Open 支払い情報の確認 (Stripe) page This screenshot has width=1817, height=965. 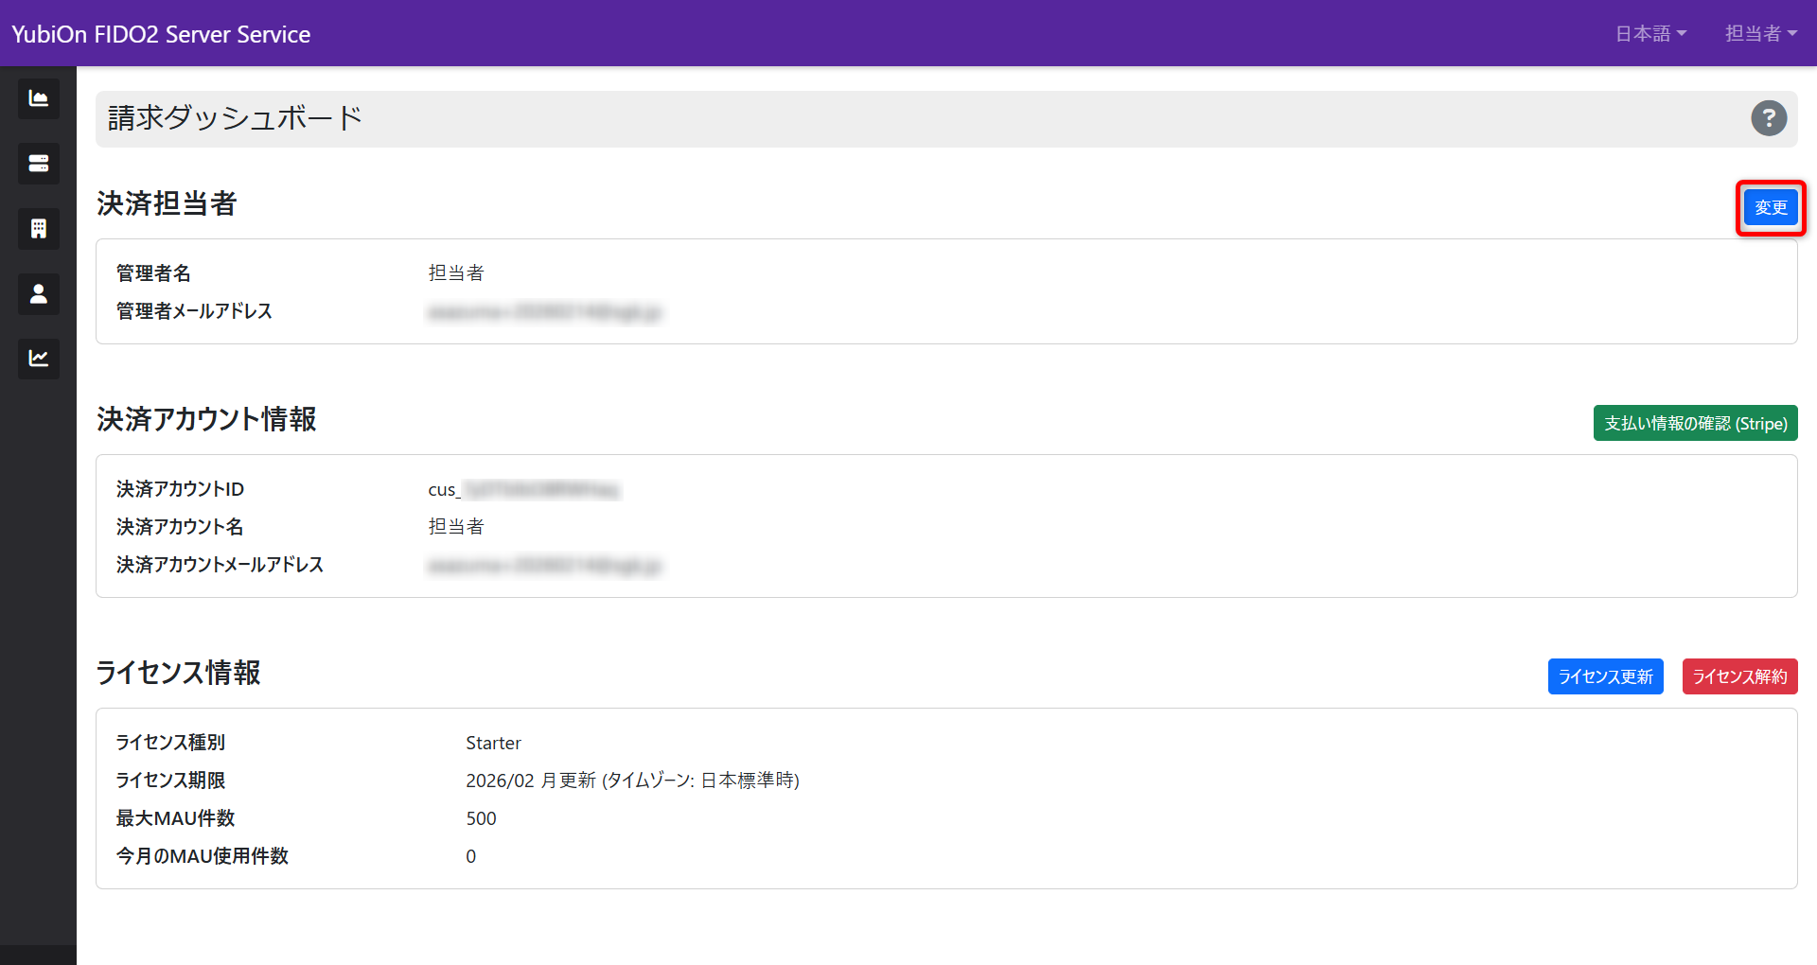1694,423
